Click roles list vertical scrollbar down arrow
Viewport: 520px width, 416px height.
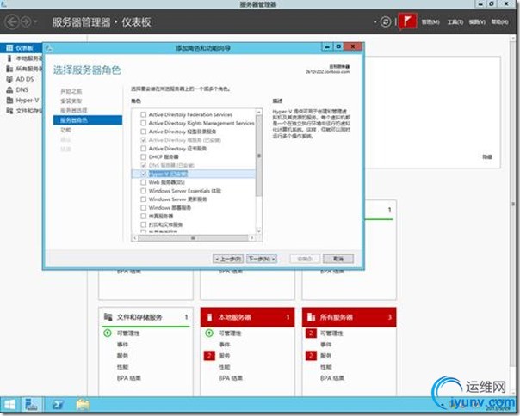pyautogui.click(x=259, y=231)
